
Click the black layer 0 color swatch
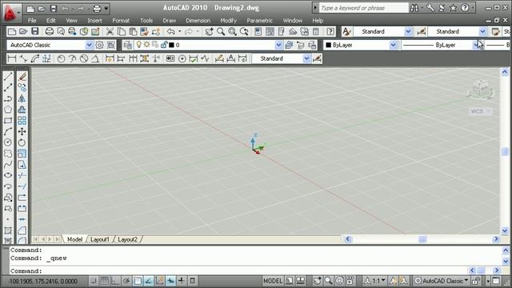[171, 45]
